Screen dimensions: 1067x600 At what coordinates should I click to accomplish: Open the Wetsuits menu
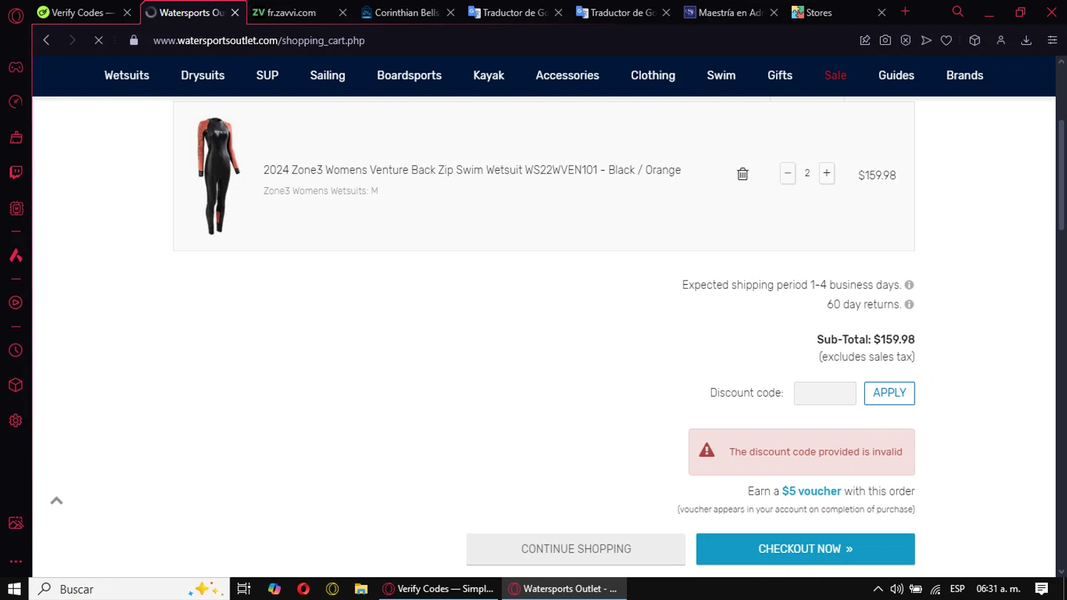(x=127, y=75)
